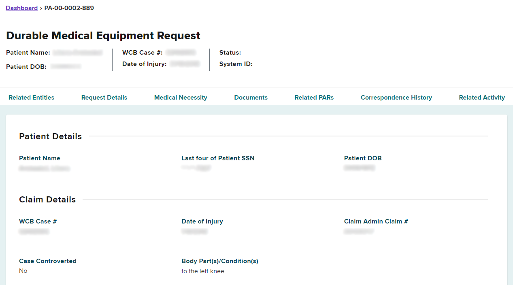The width and height of the screenshot is (513, 285).
Task: Go to the Medical Necessity tab
Action: 181,98
